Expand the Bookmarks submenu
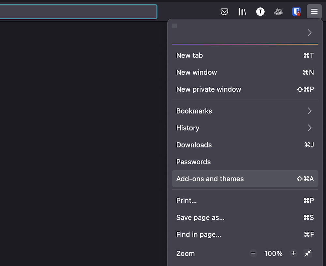This screenshot has height=266, width=326. [x=244, y=111]
